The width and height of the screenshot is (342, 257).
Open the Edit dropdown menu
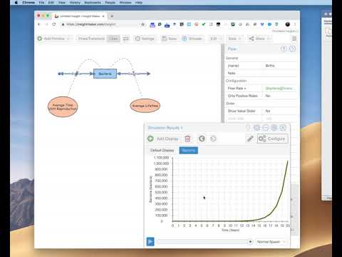point(216,39)
